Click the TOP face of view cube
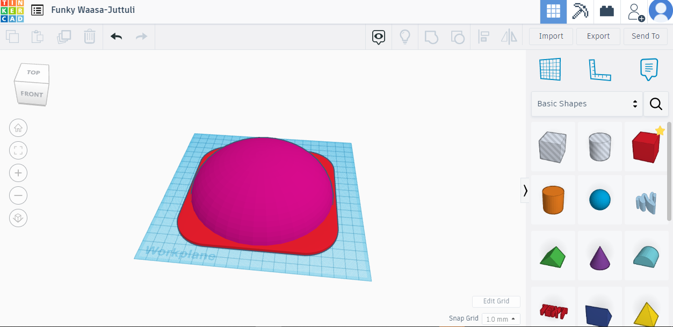 tap(33, 72)
